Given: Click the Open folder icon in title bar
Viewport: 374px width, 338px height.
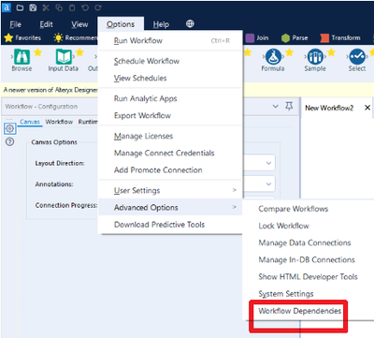Looking at the screenshot, I should 20,7.
